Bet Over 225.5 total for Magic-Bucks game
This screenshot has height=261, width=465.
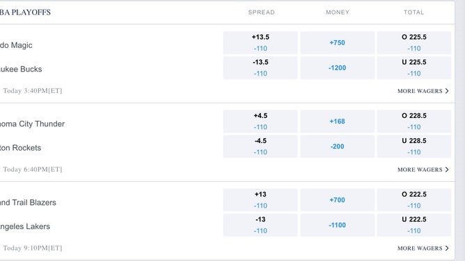point(414,42)
